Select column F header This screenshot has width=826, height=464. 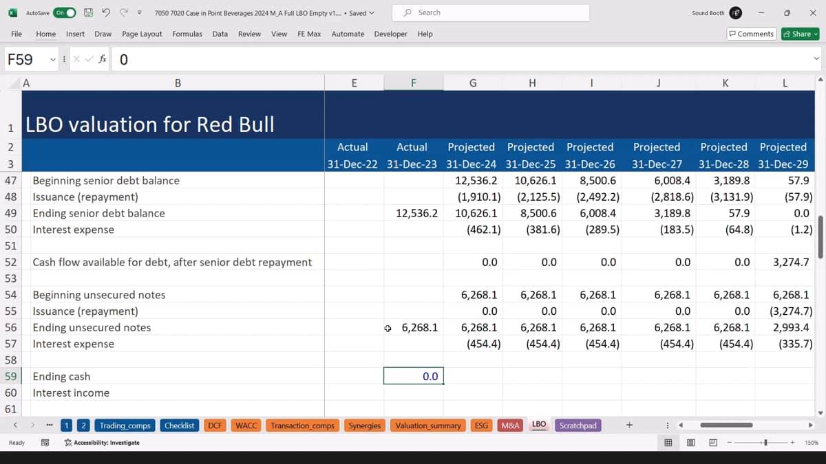414,83
